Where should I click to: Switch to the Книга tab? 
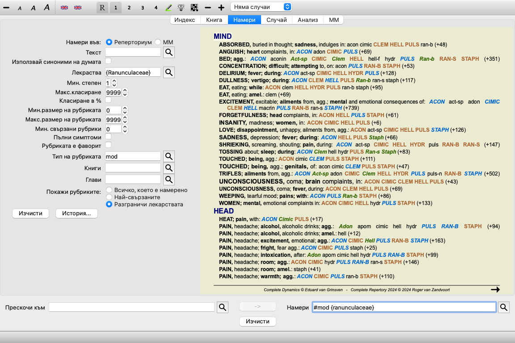tap(214, 20)
